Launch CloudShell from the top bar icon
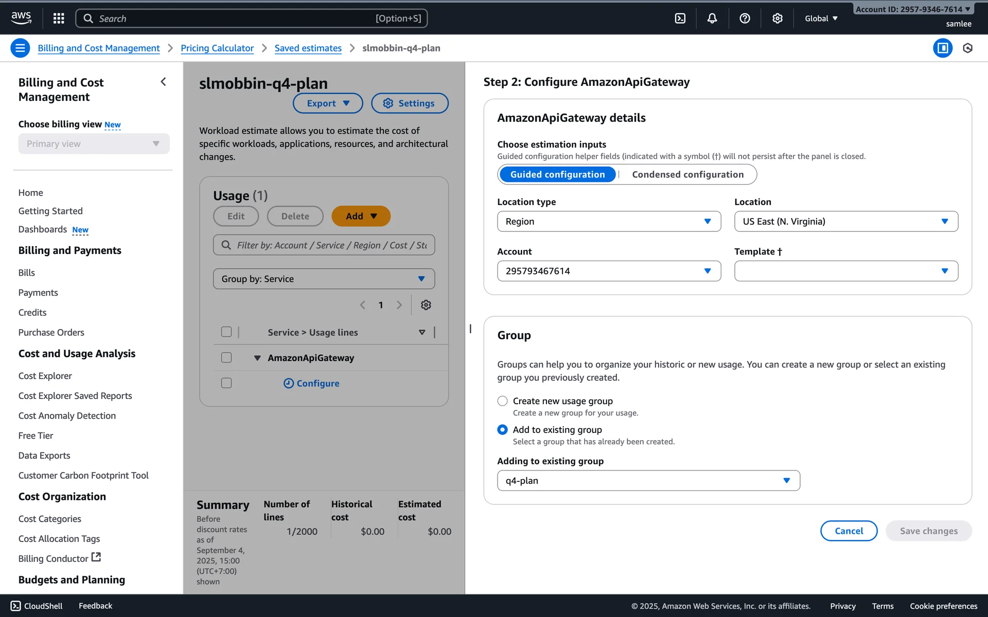This screenshot has height=617, width=988. (x=680, y=19)
